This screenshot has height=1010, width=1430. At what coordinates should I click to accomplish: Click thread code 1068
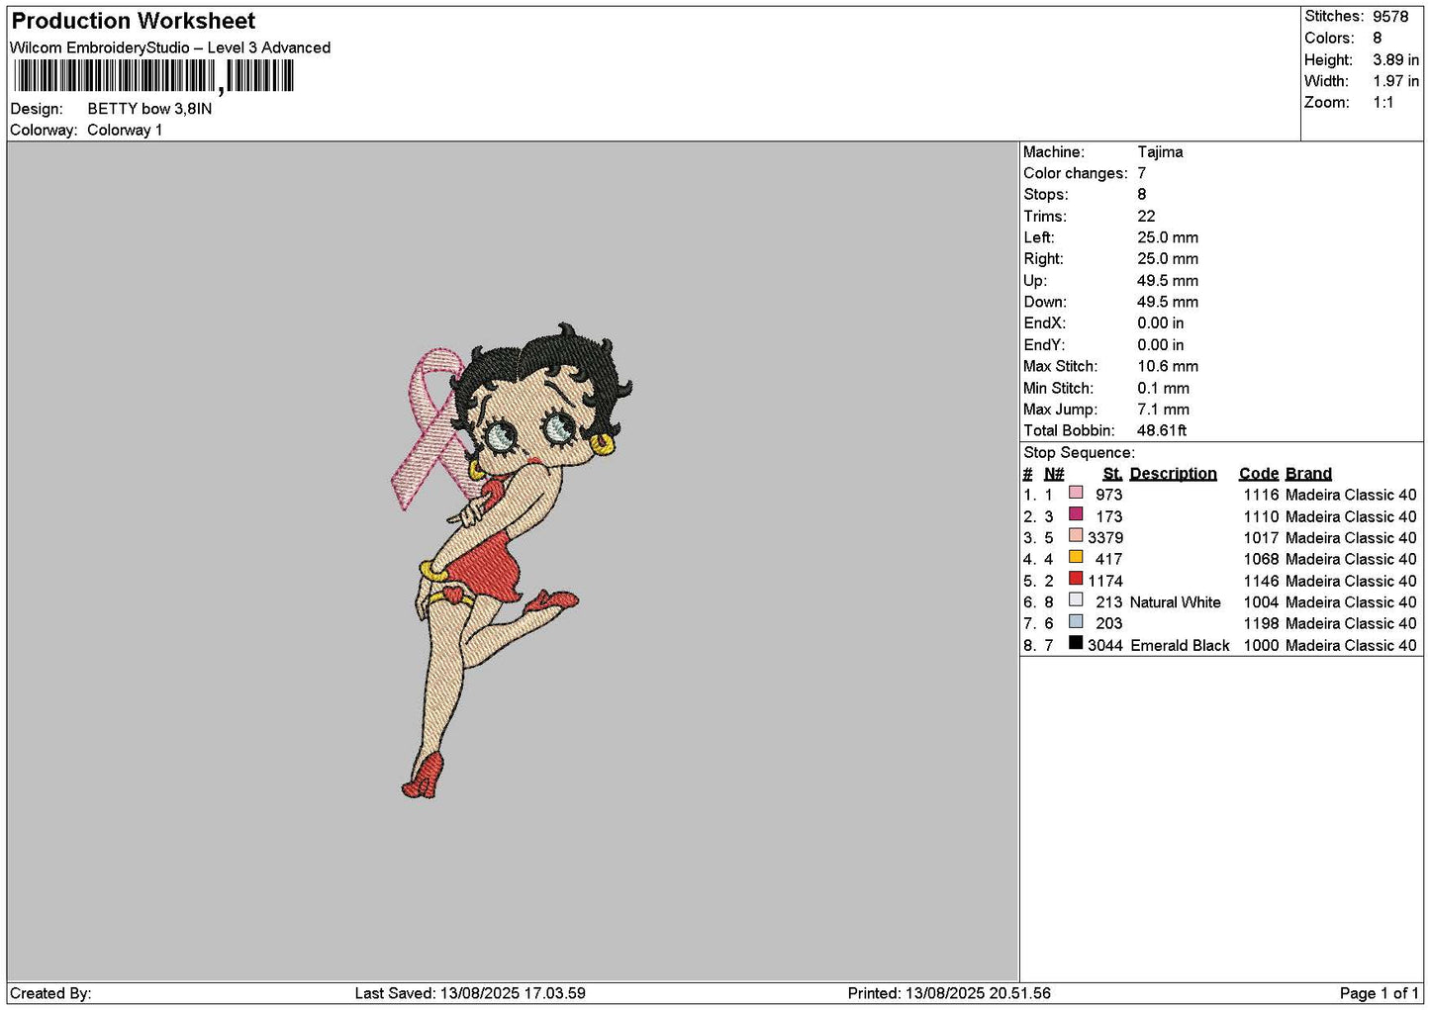(1262, 559)
